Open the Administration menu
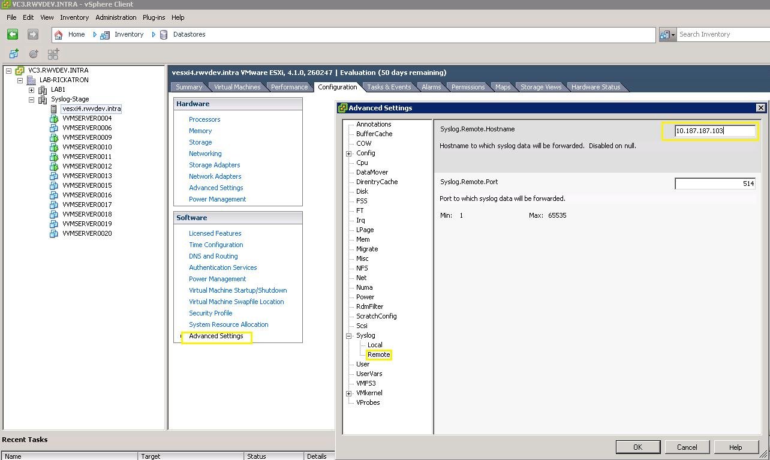 tap(116, 17)
